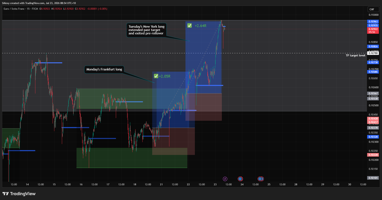Select the Monday's Frankfurt long callout
This screenshot has height=200, width=382.
click(104, 69)
